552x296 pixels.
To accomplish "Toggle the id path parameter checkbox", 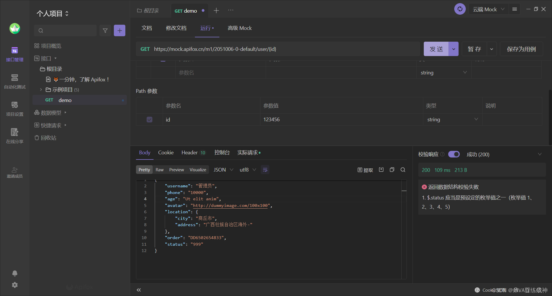I will pyautogui.click(x=149, y=120).
